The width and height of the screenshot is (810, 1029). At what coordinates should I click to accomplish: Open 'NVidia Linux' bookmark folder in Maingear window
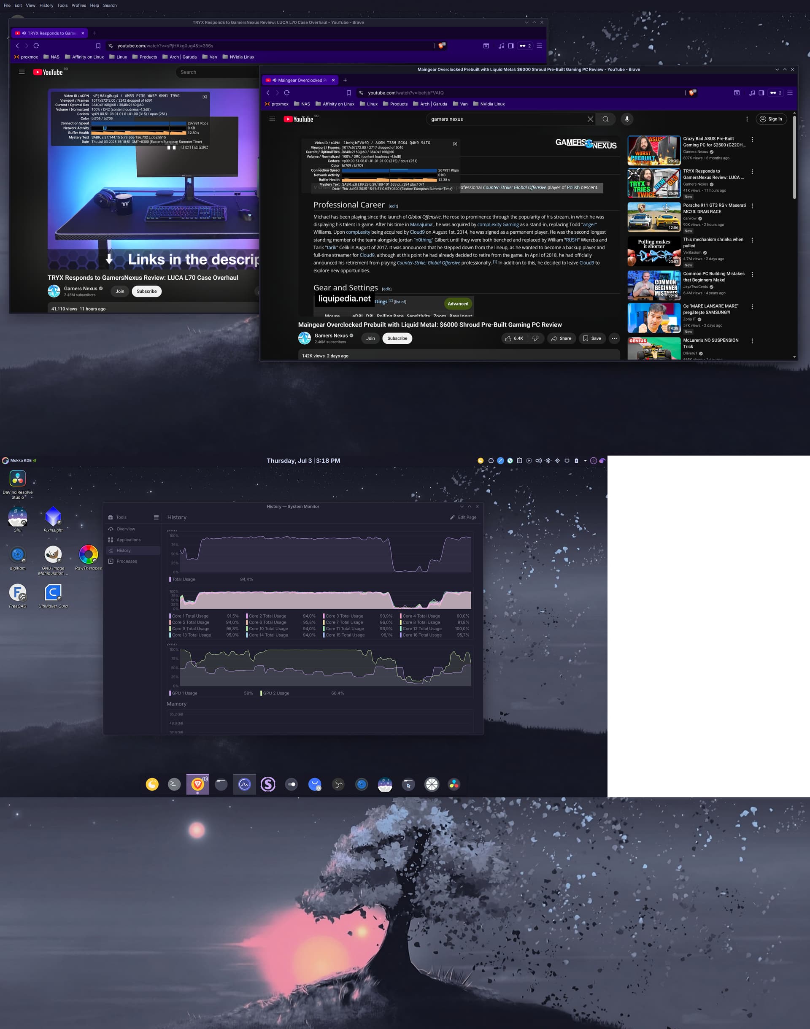488,104
